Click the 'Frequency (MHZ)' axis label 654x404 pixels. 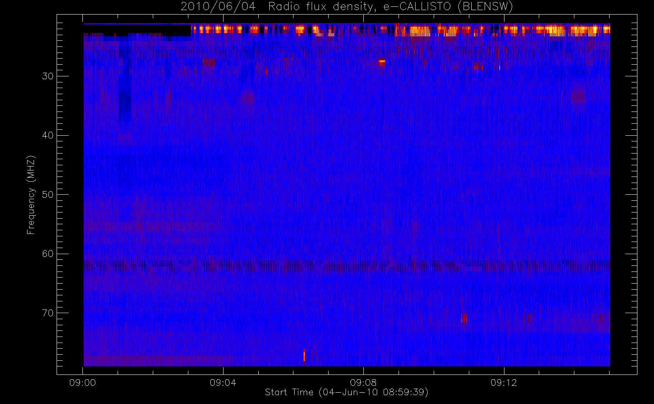pos(31,195)
